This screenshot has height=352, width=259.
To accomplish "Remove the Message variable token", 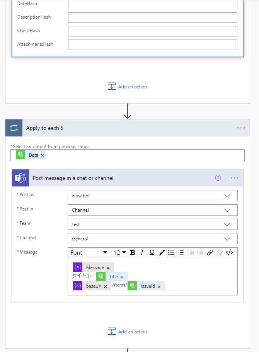I will [108, 268].
